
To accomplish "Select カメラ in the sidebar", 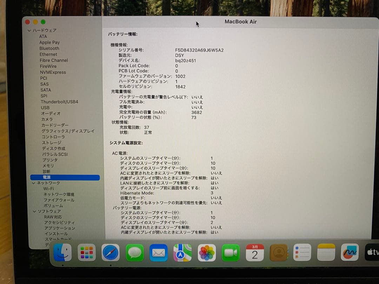I will pyautogui.click(x=47, y=119).
